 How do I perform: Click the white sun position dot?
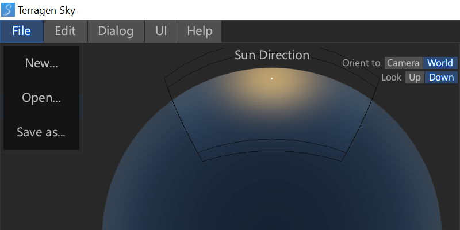tap(272, 78)
